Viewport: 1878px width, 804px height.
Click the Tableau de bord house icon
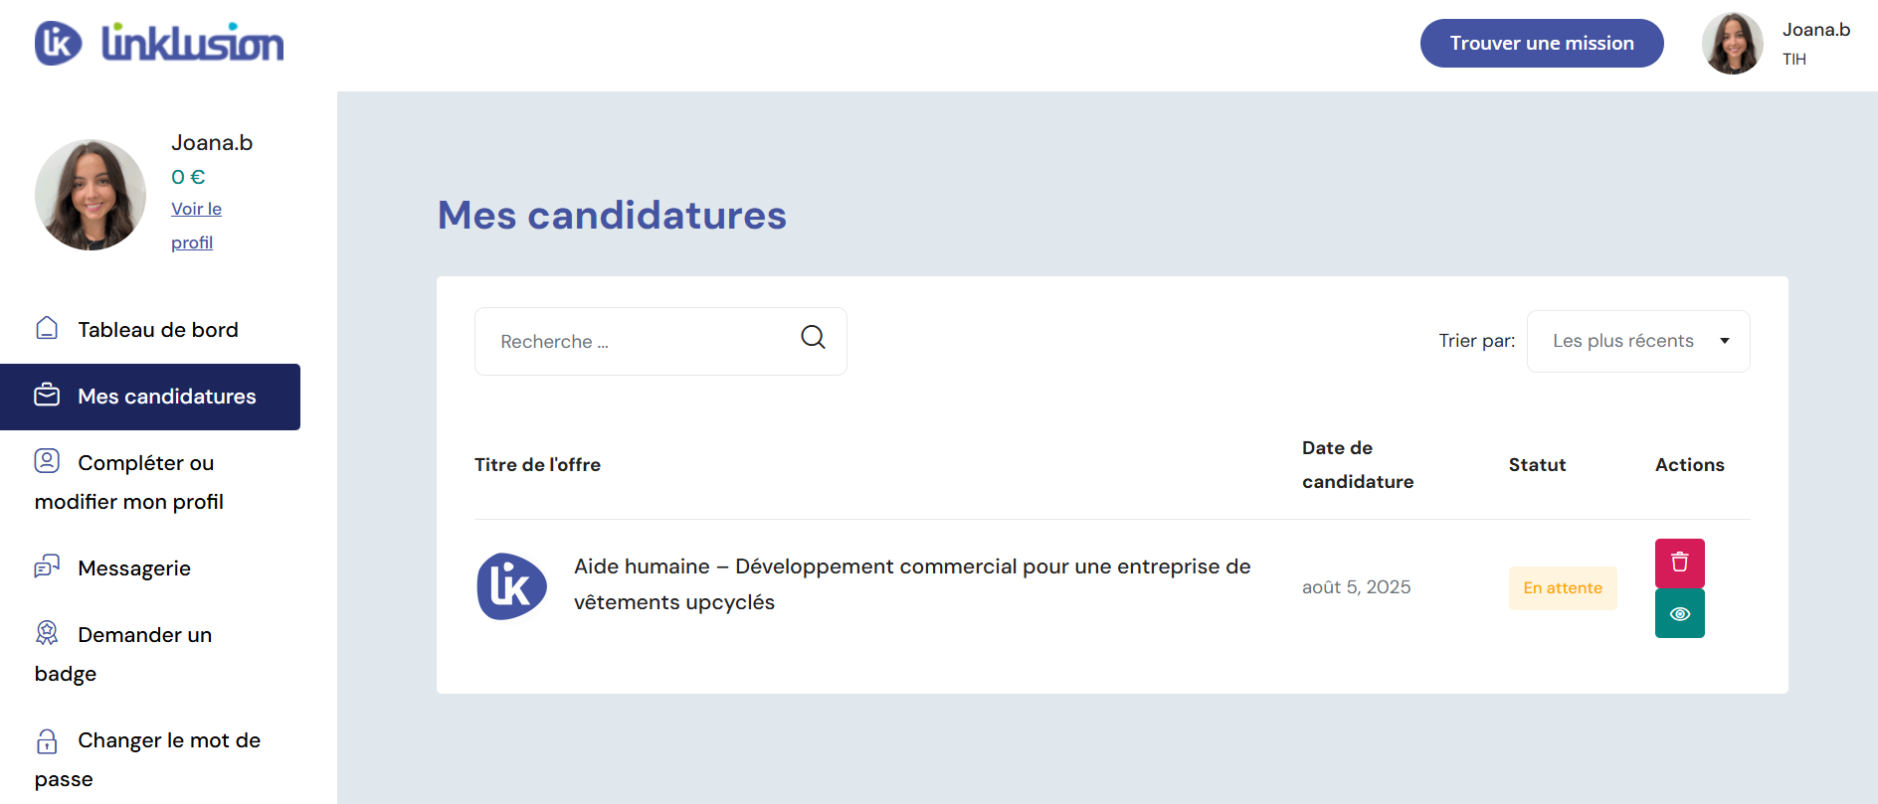click(47, 328)
